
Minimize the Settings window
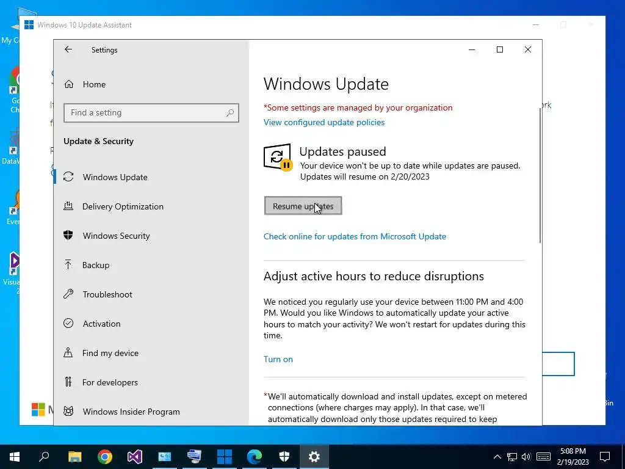[x=472, y=49]
